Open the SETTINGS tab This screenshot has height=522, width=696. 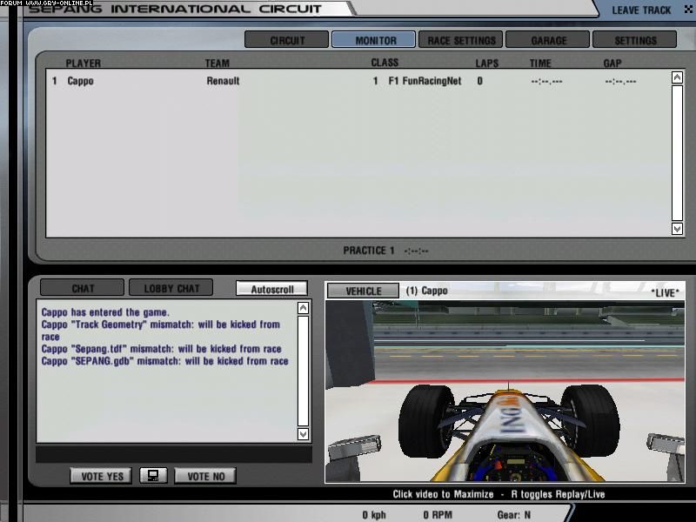(x=635, y=40)
